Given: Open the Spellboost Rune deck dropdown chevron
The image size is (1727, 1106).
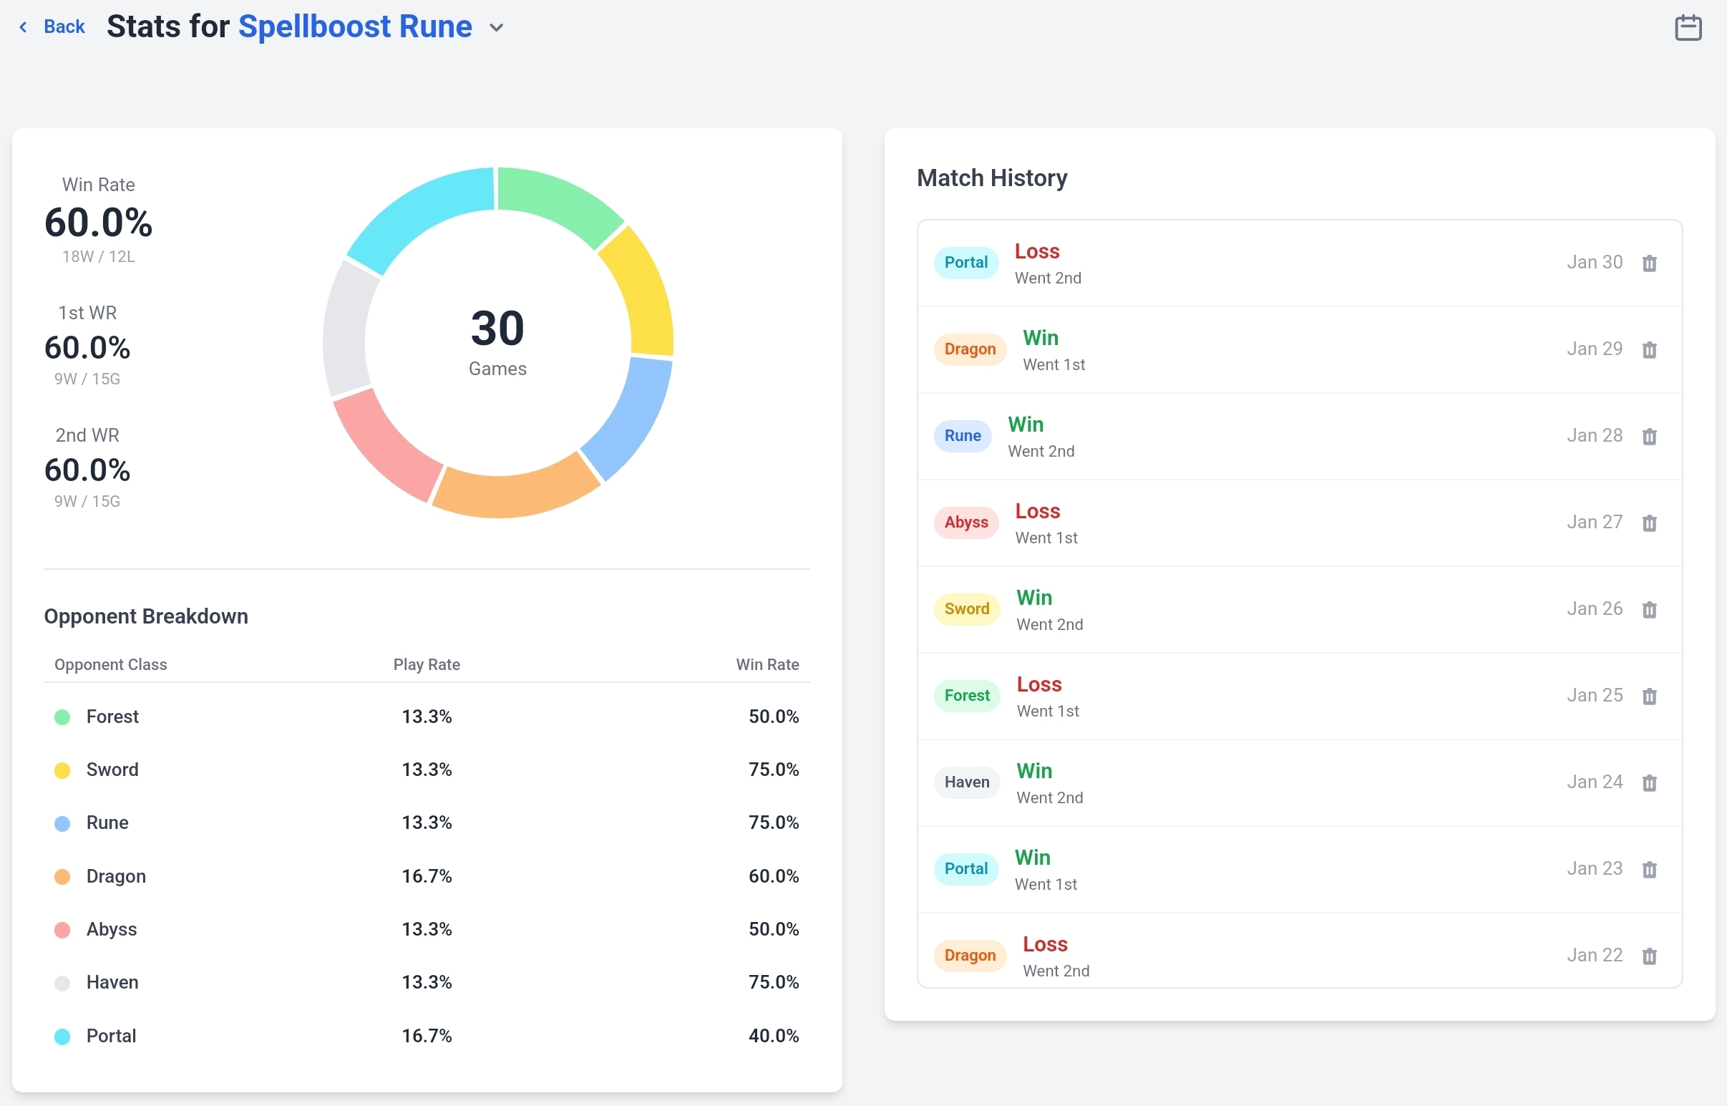Looking at the screenshot, I should coord(496,28).
